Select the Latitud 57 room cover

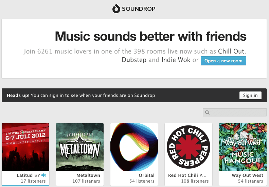point(25,147)
